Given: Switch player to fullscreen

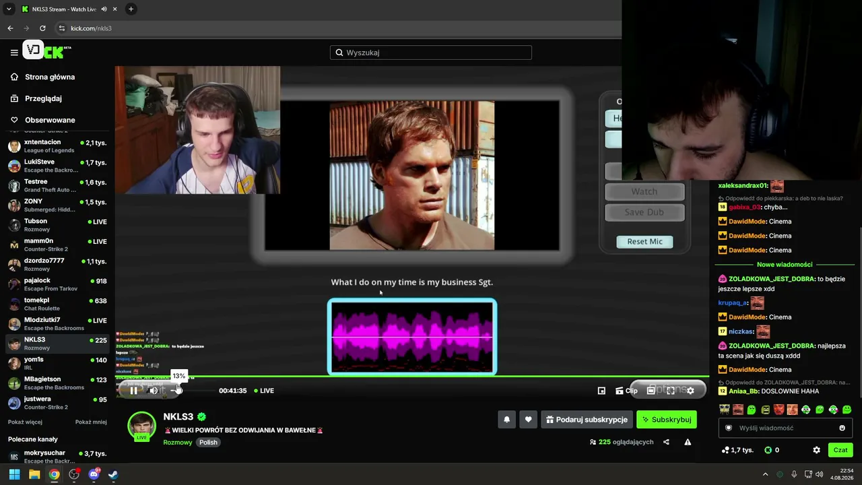Looking at the screenshot, I should pos(671,391).
